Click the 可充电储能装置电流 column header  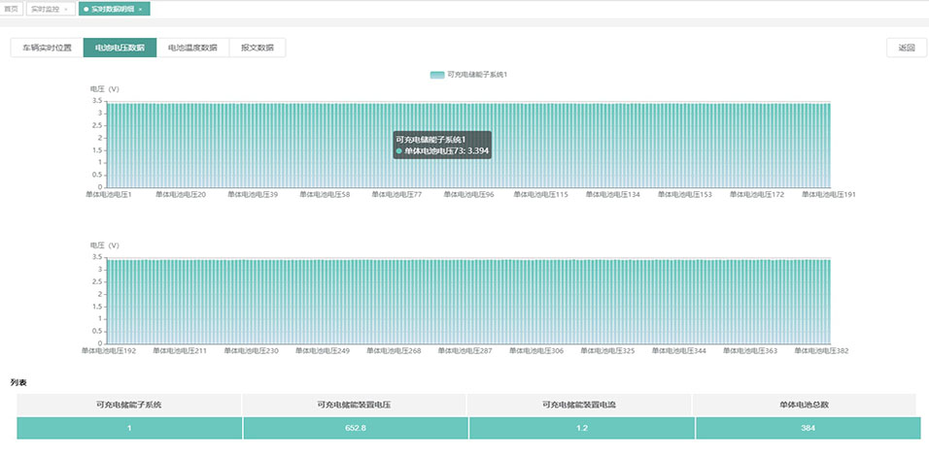[579, 404]
